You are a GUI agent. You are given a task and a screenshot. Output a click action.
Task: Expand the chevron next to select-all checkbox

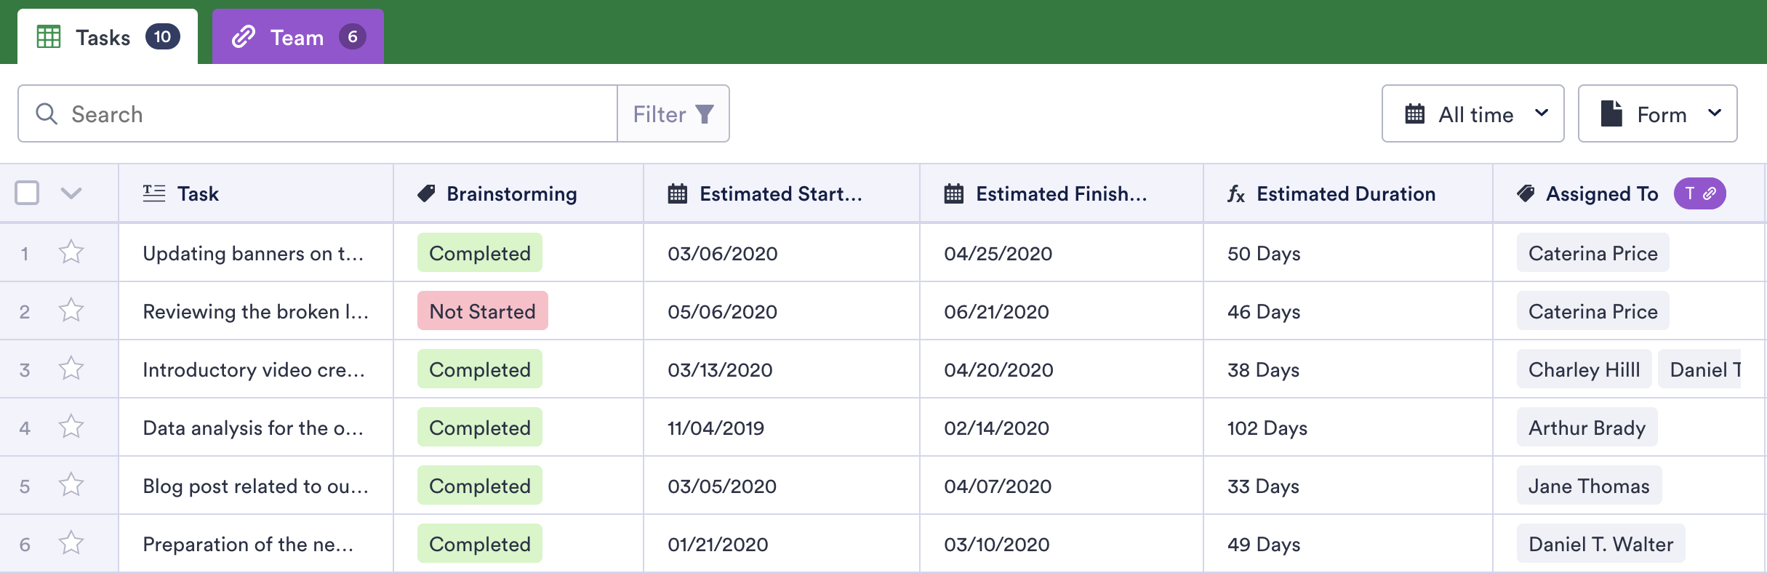pyautogui.click(x=71, y=193)
